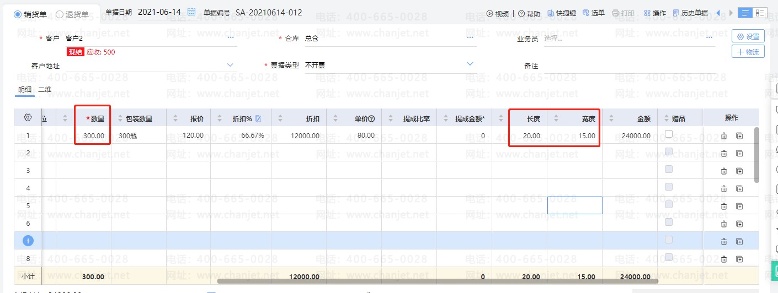Delete row 3 with trash icon
The height and width of the screenshot is (293, 778).
click(x=724, y=171)
